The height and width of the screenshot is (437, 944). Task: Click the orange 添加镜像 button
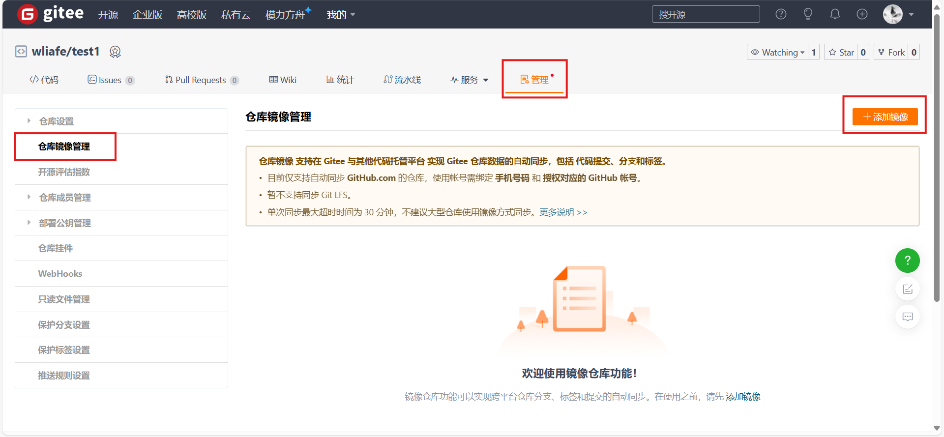(x=885, y=117)
